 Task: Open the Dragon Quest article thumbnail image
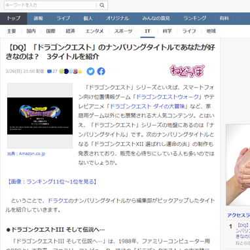click(40, 116)
